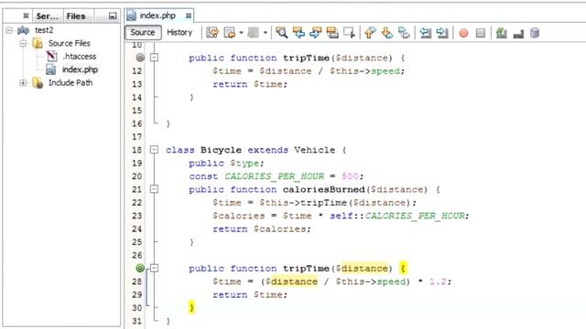Close the index.php editor tab
Image resolution: width=586 pixels, height=329 pixels.
coord(189,16)
